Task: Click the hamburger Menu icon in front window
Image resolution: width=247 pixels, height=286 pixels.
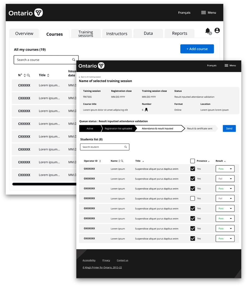Action: [x=226, y=66]
